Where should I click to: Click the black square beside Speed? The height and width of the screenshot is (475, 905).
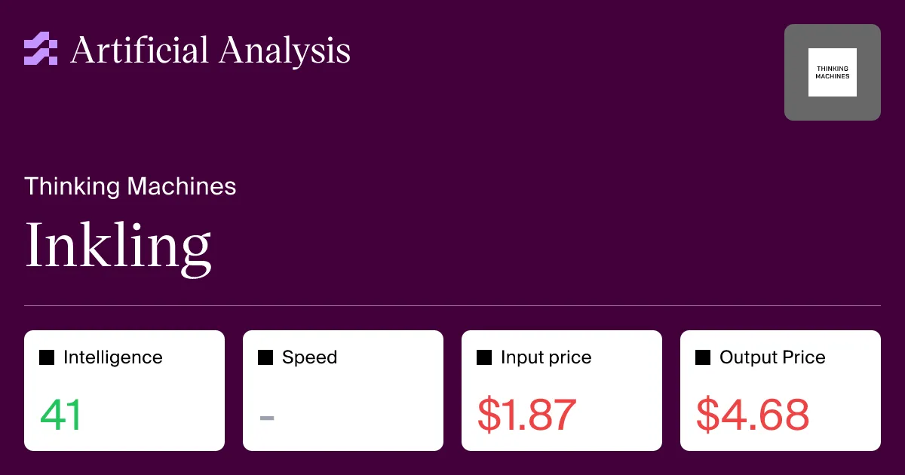coord(265,357)
